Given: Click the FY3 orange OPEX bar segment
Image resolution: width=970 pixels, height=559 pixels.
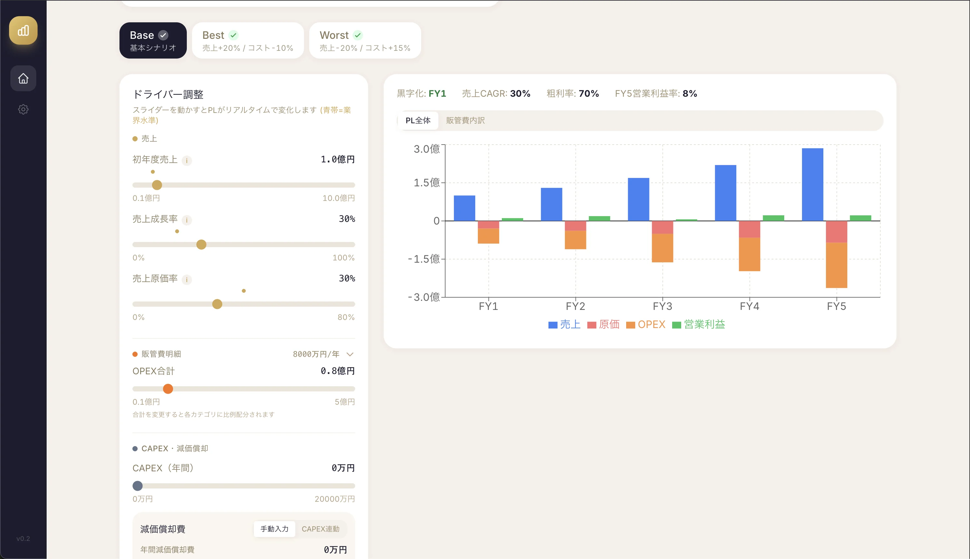Looking at the screenshot, I should [x=662, y=248].
